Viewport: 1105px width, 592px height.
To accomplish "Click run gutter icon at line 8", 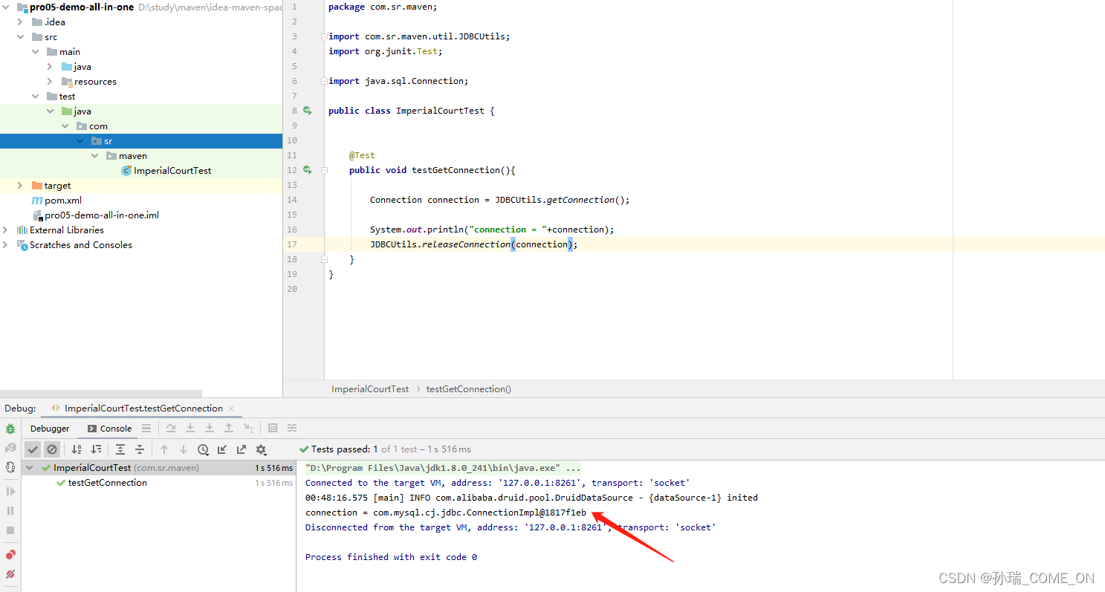I will 307,110.
